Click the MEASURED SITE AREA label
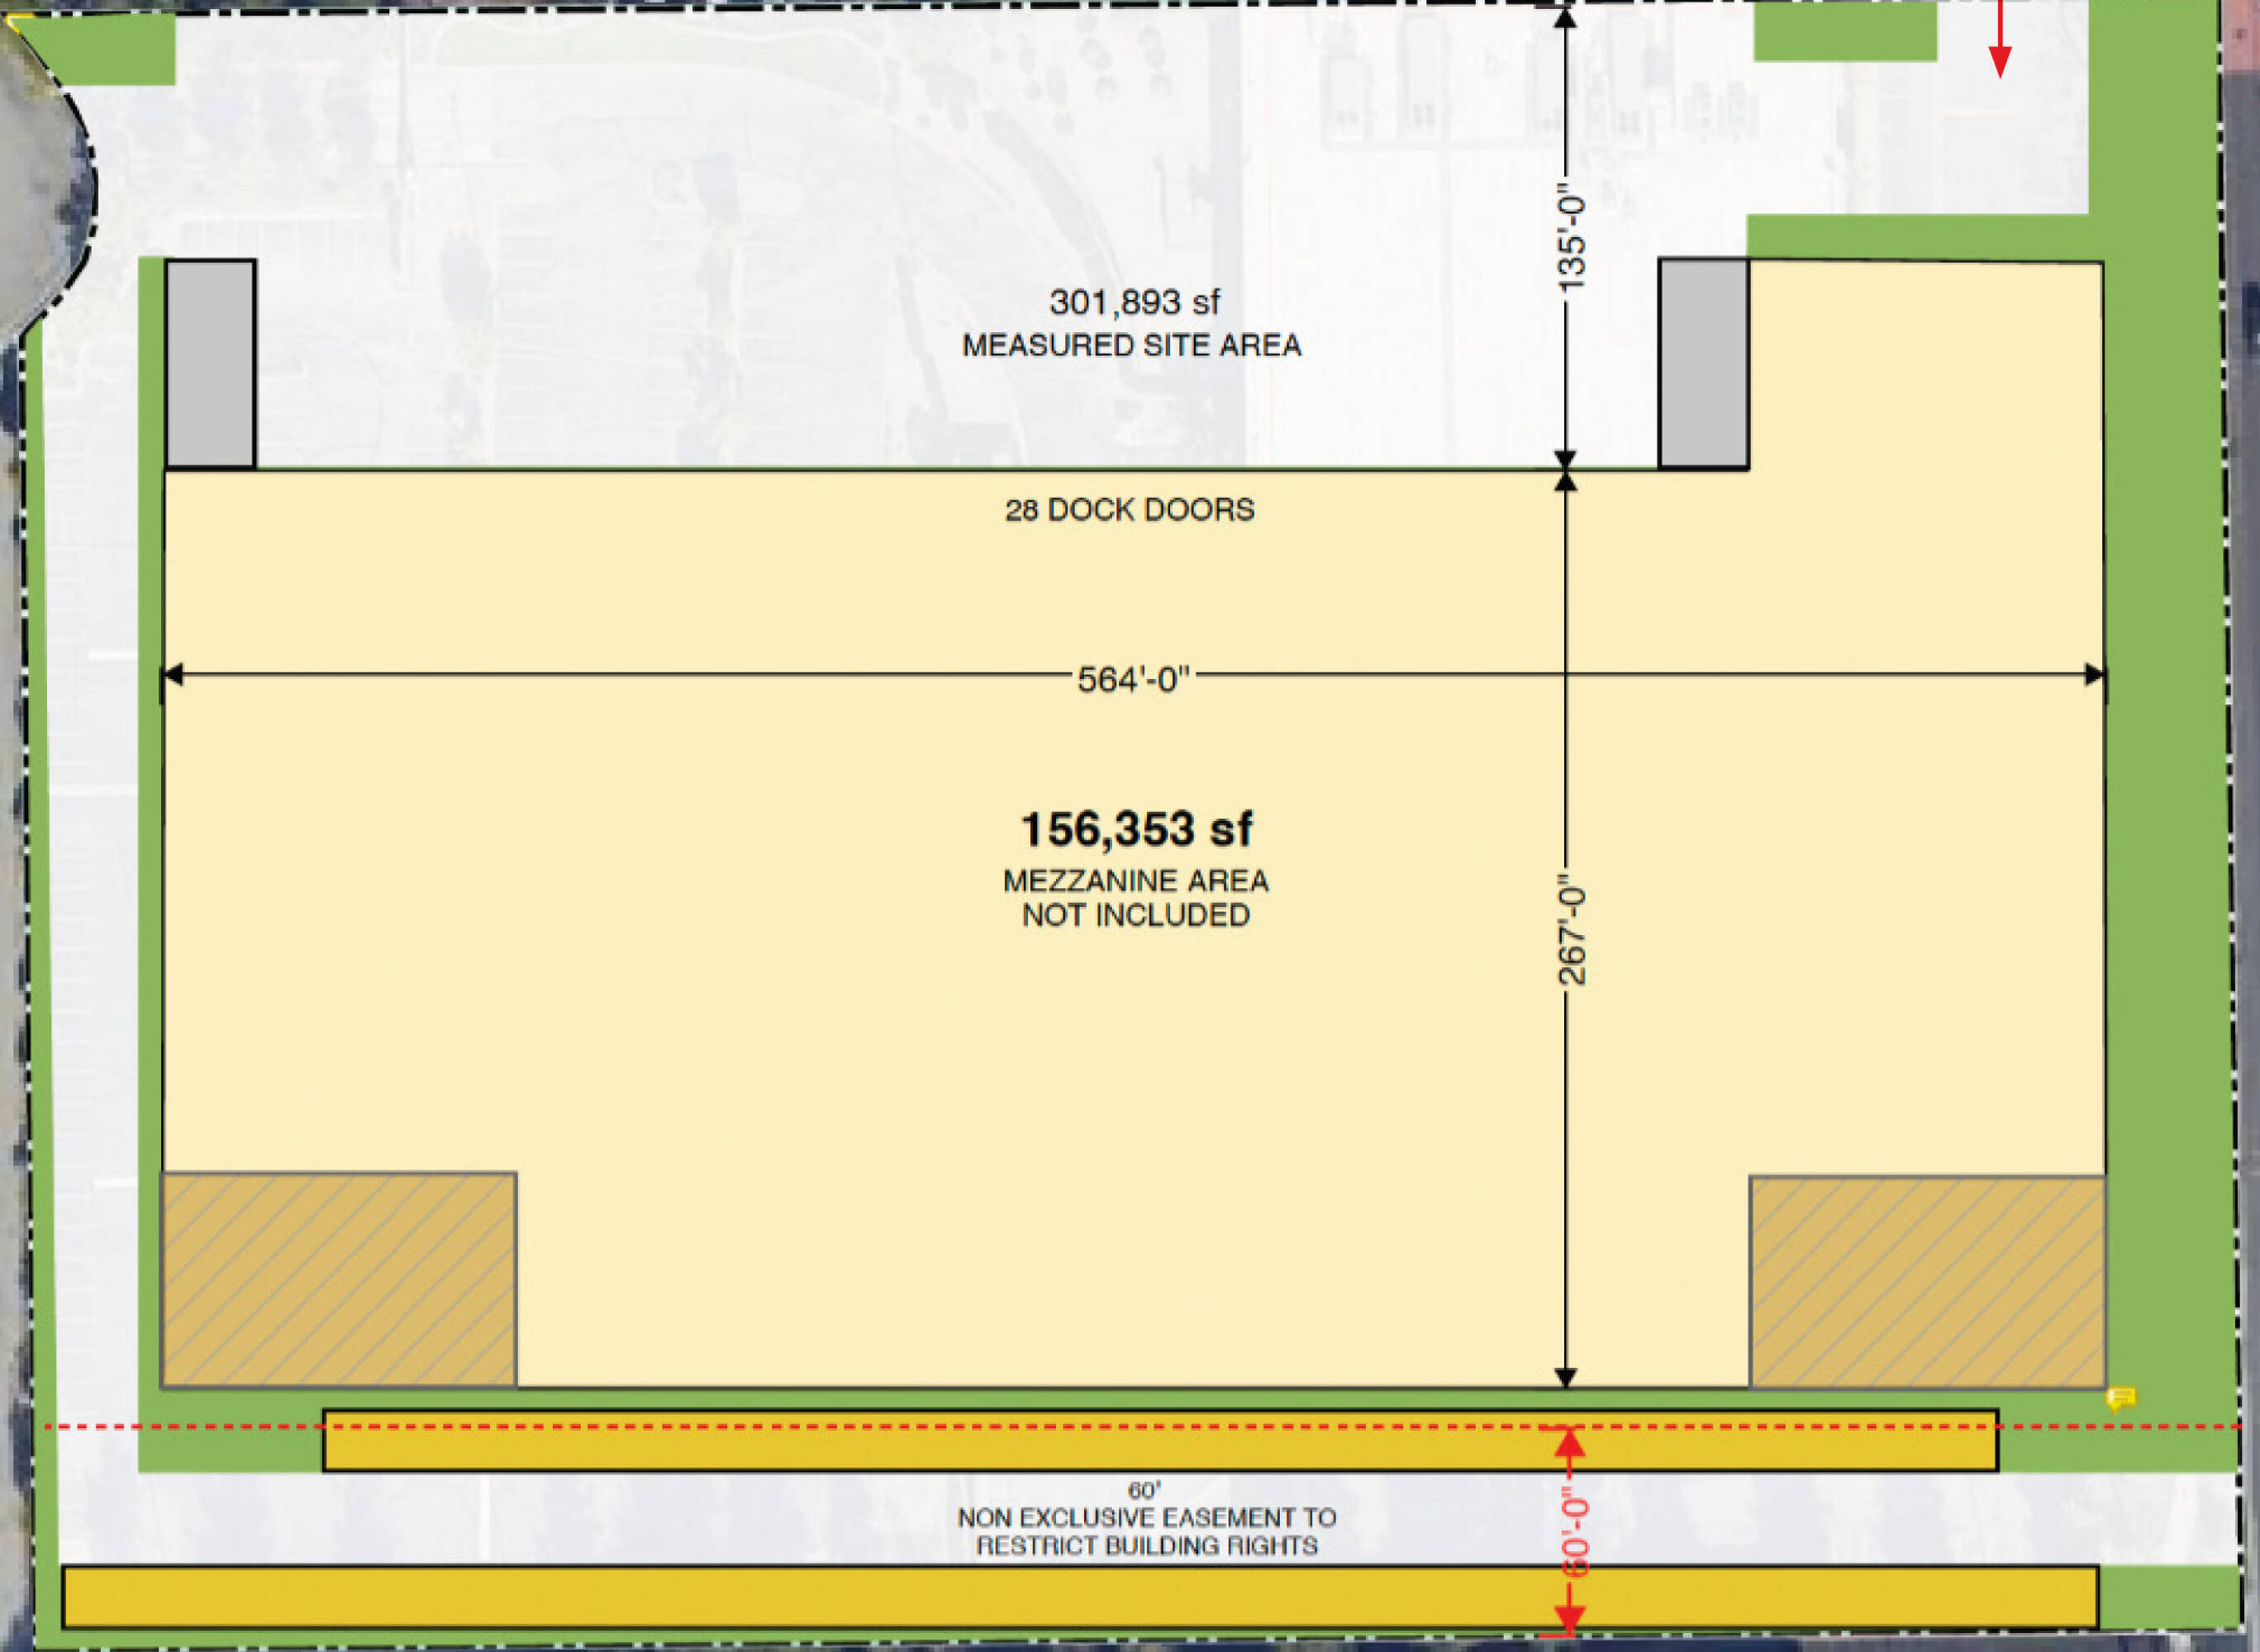The image size is (2260, 1652). tap(1131, 346)
